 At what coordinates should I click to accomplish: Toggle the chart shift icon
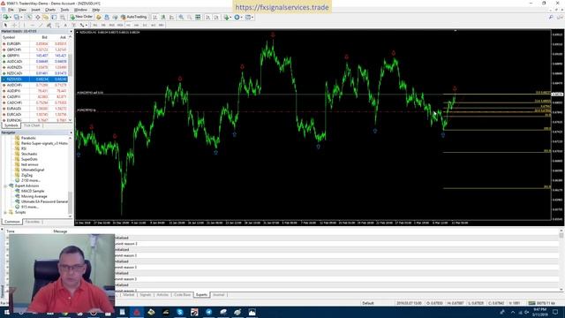tap(216, 17)
